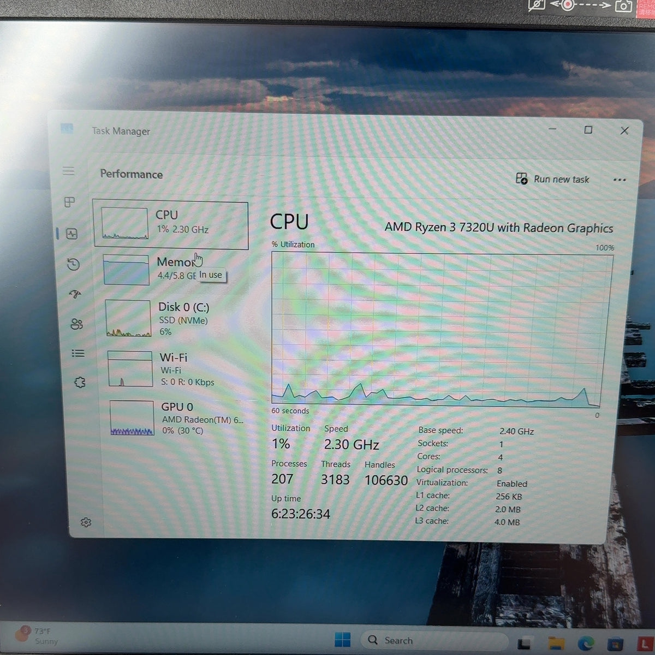
Task: Click the Virtualization Enabled value
Action: [x=511, y=484]
